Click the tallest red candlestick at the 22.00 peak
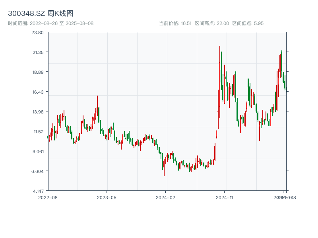This screenshot has width=318, height=238. pos(220,82)
